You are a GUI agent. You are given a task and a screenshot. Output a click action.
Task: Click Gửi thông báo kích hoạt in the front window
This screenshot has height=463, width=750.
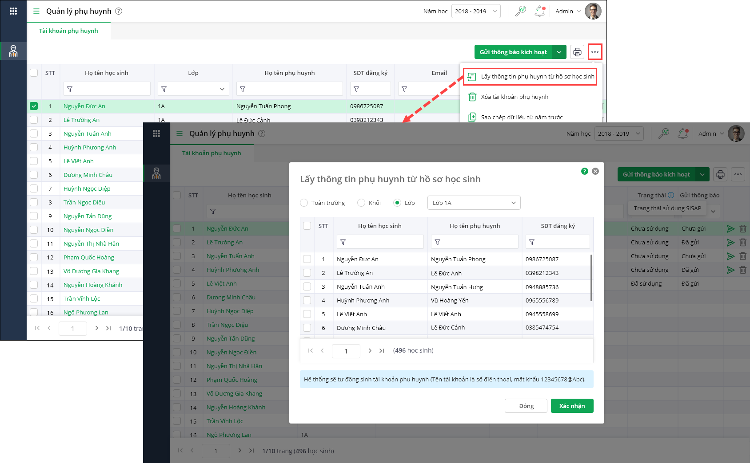(x=656, y=174)
